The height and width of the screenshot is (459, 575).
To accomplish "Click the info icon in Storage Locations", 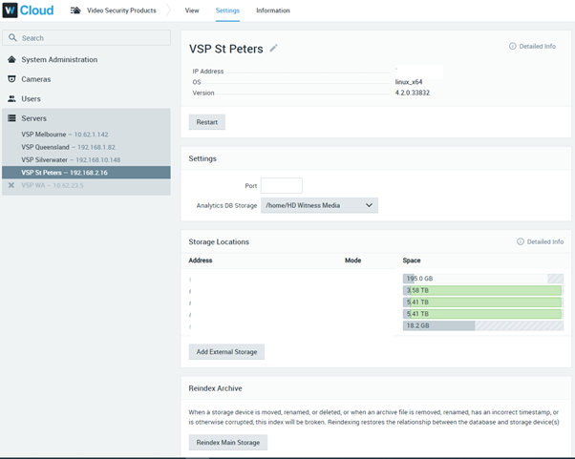I will [x=520, y=241].
